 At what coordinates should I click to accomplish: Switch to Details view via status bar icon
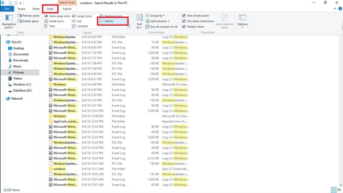tap(334, 190)
